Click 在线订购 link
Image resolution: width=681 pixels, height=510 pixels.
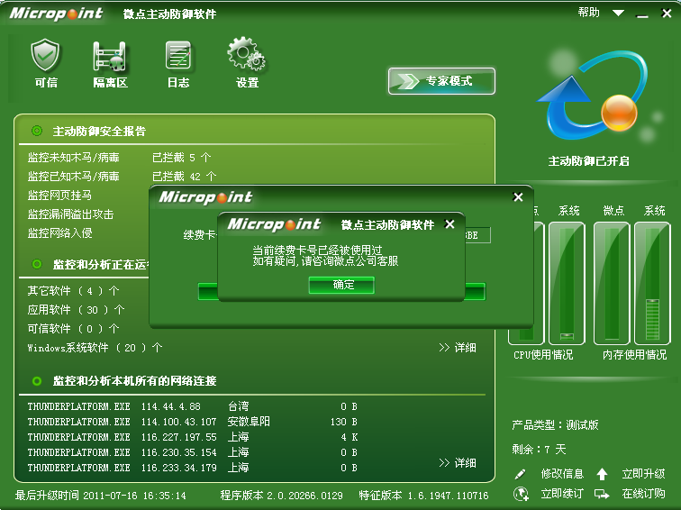tap(643, 494)
